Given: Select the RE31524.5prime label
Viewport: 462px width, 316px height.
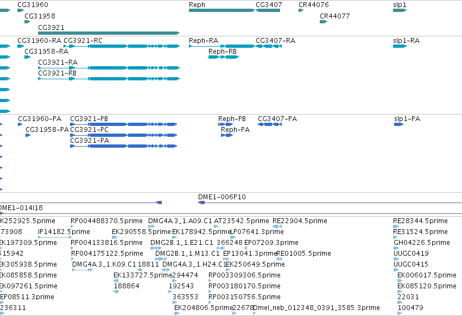Looking at the screenshot, I should tap(420, 232).
